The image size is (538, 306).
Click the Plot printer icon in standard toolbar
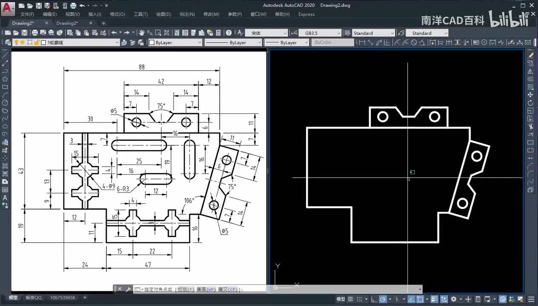click(34, 33)
